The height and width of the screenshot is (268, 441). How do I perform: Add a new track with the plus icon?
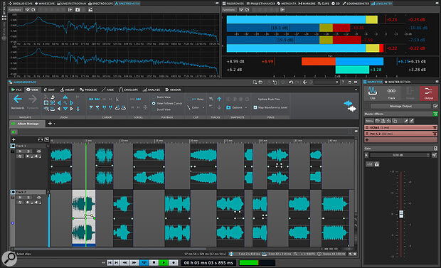coord(14,139)
